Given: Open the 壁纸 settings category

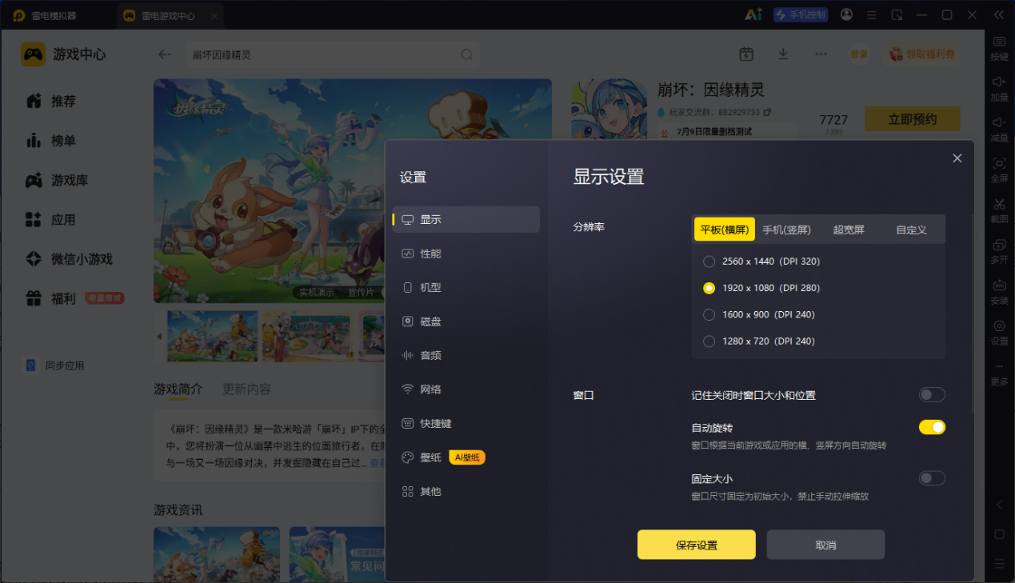Looking at the screenshot, I should point(466,457).
